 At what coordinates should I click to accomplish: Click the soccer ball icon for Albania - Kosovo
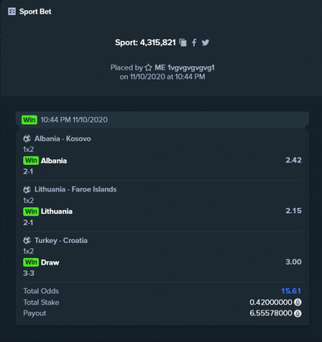27,139
